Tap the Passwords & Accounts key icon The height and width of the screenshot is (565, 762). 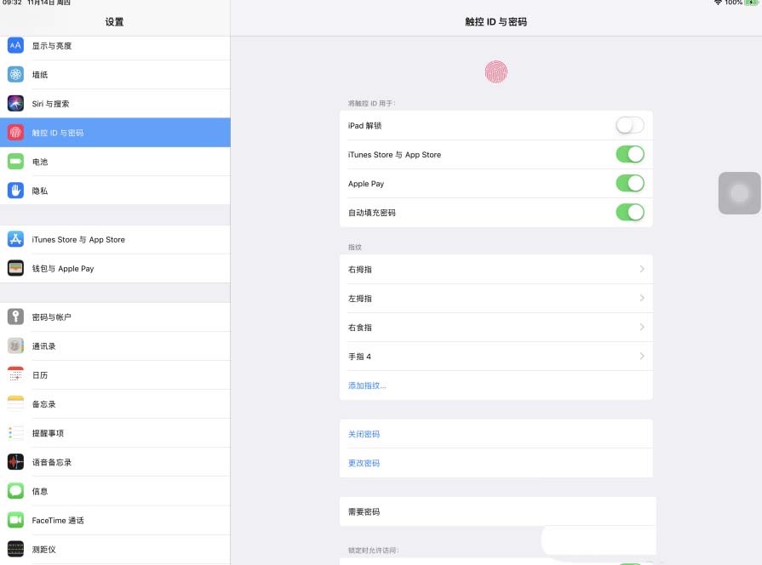tap(15, 317)
